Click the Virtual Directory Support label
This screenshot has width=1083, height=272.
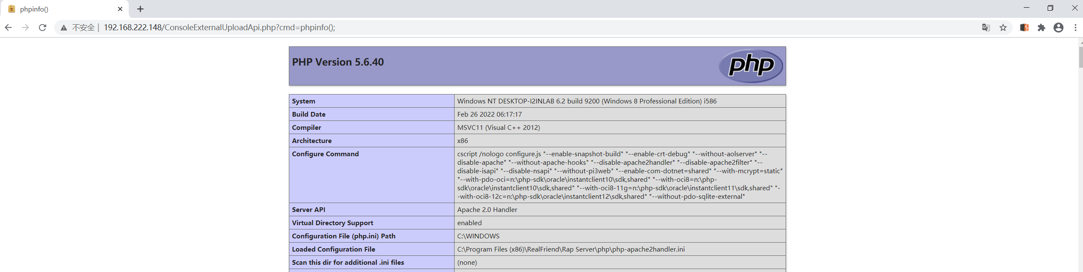pos(333,223)
